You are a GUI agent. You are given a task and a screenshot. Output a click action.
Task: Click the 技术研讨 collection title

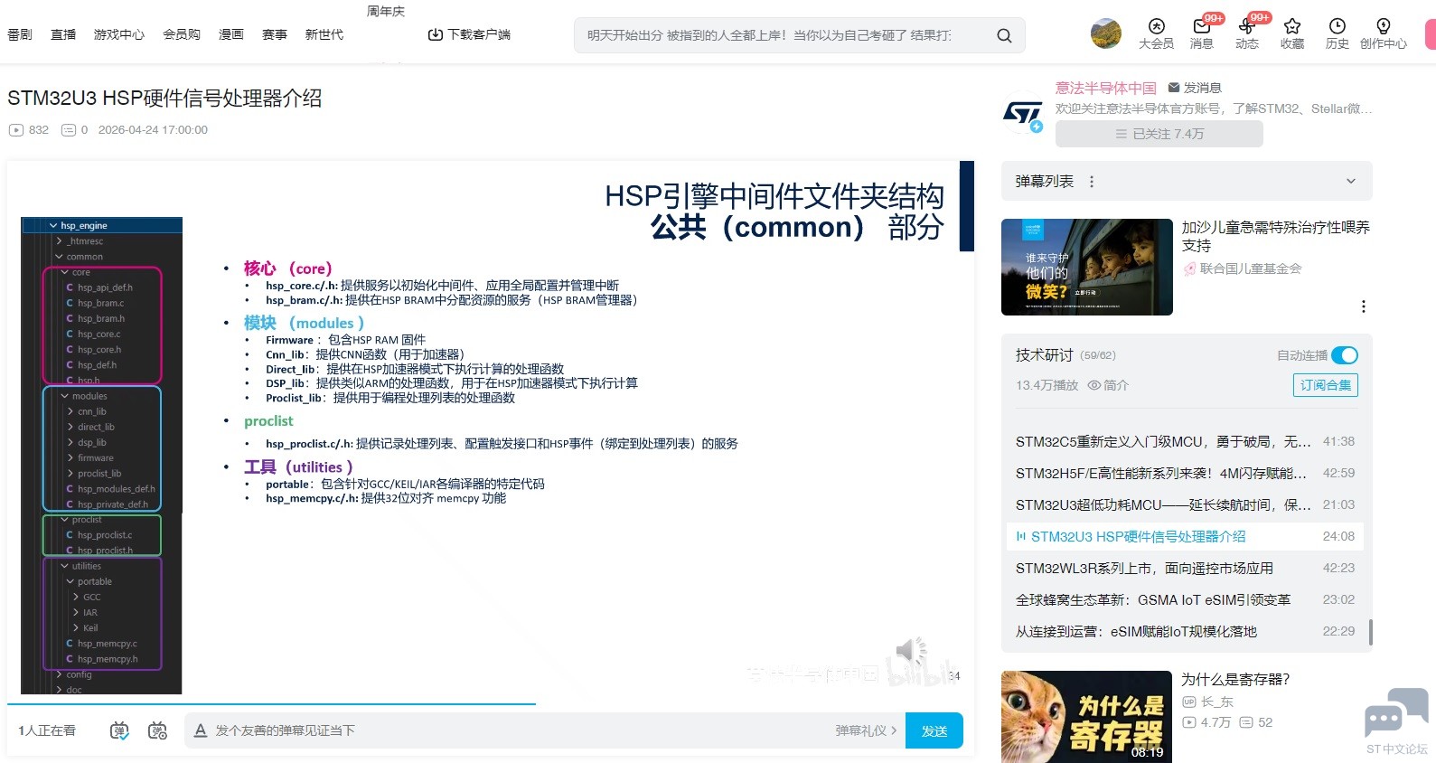point(1045,355)
